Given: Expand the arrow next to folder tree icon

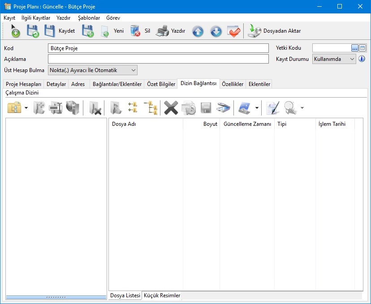Looking at the screenshot, I should (26, 108).
